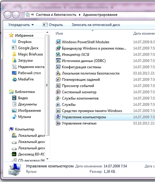Select the Брандмауэр Windows shortcut icon
This screenshot has height=182, width=155.
point(58,48)
